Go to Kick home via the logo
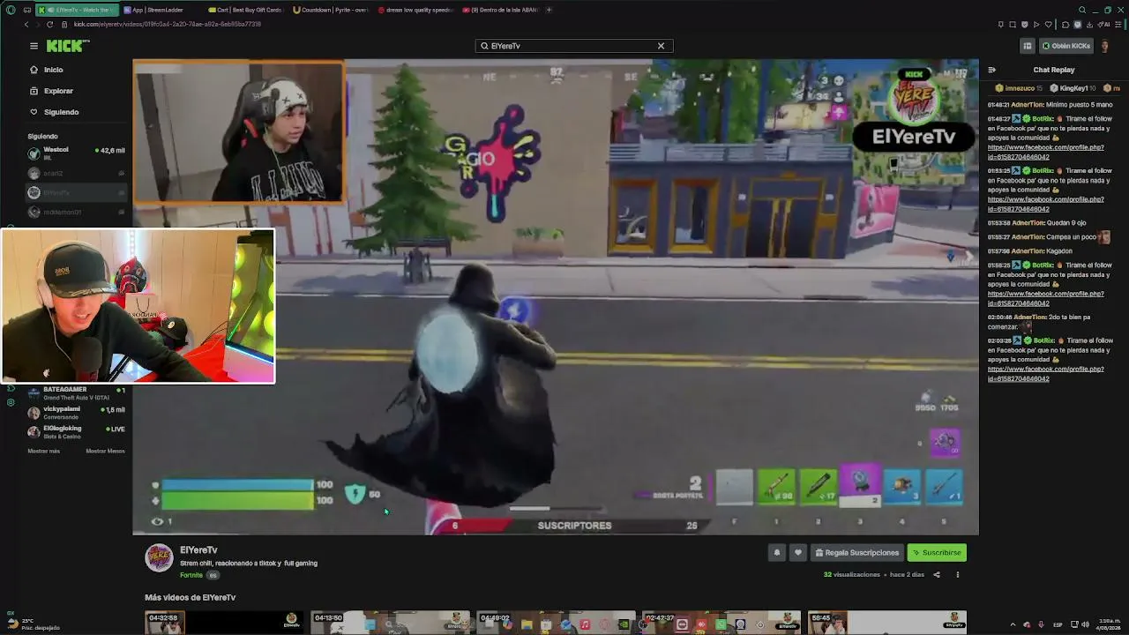This screenshot has width=1129, height=635. click(65, 46)
